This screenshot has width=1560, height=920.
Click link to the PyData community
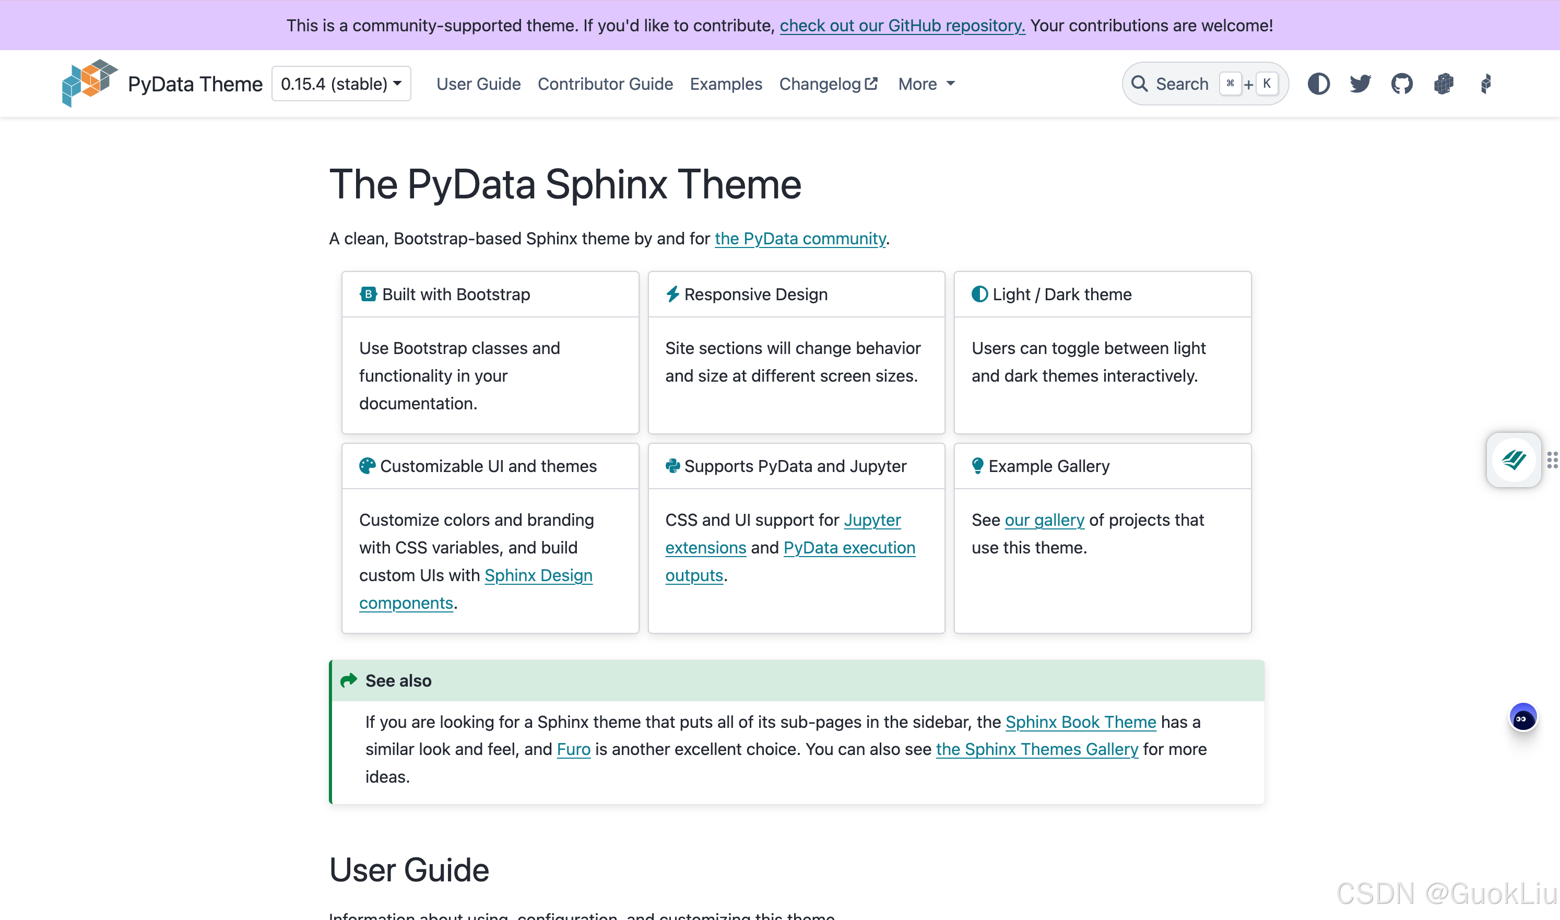click(x=800, y=238)
